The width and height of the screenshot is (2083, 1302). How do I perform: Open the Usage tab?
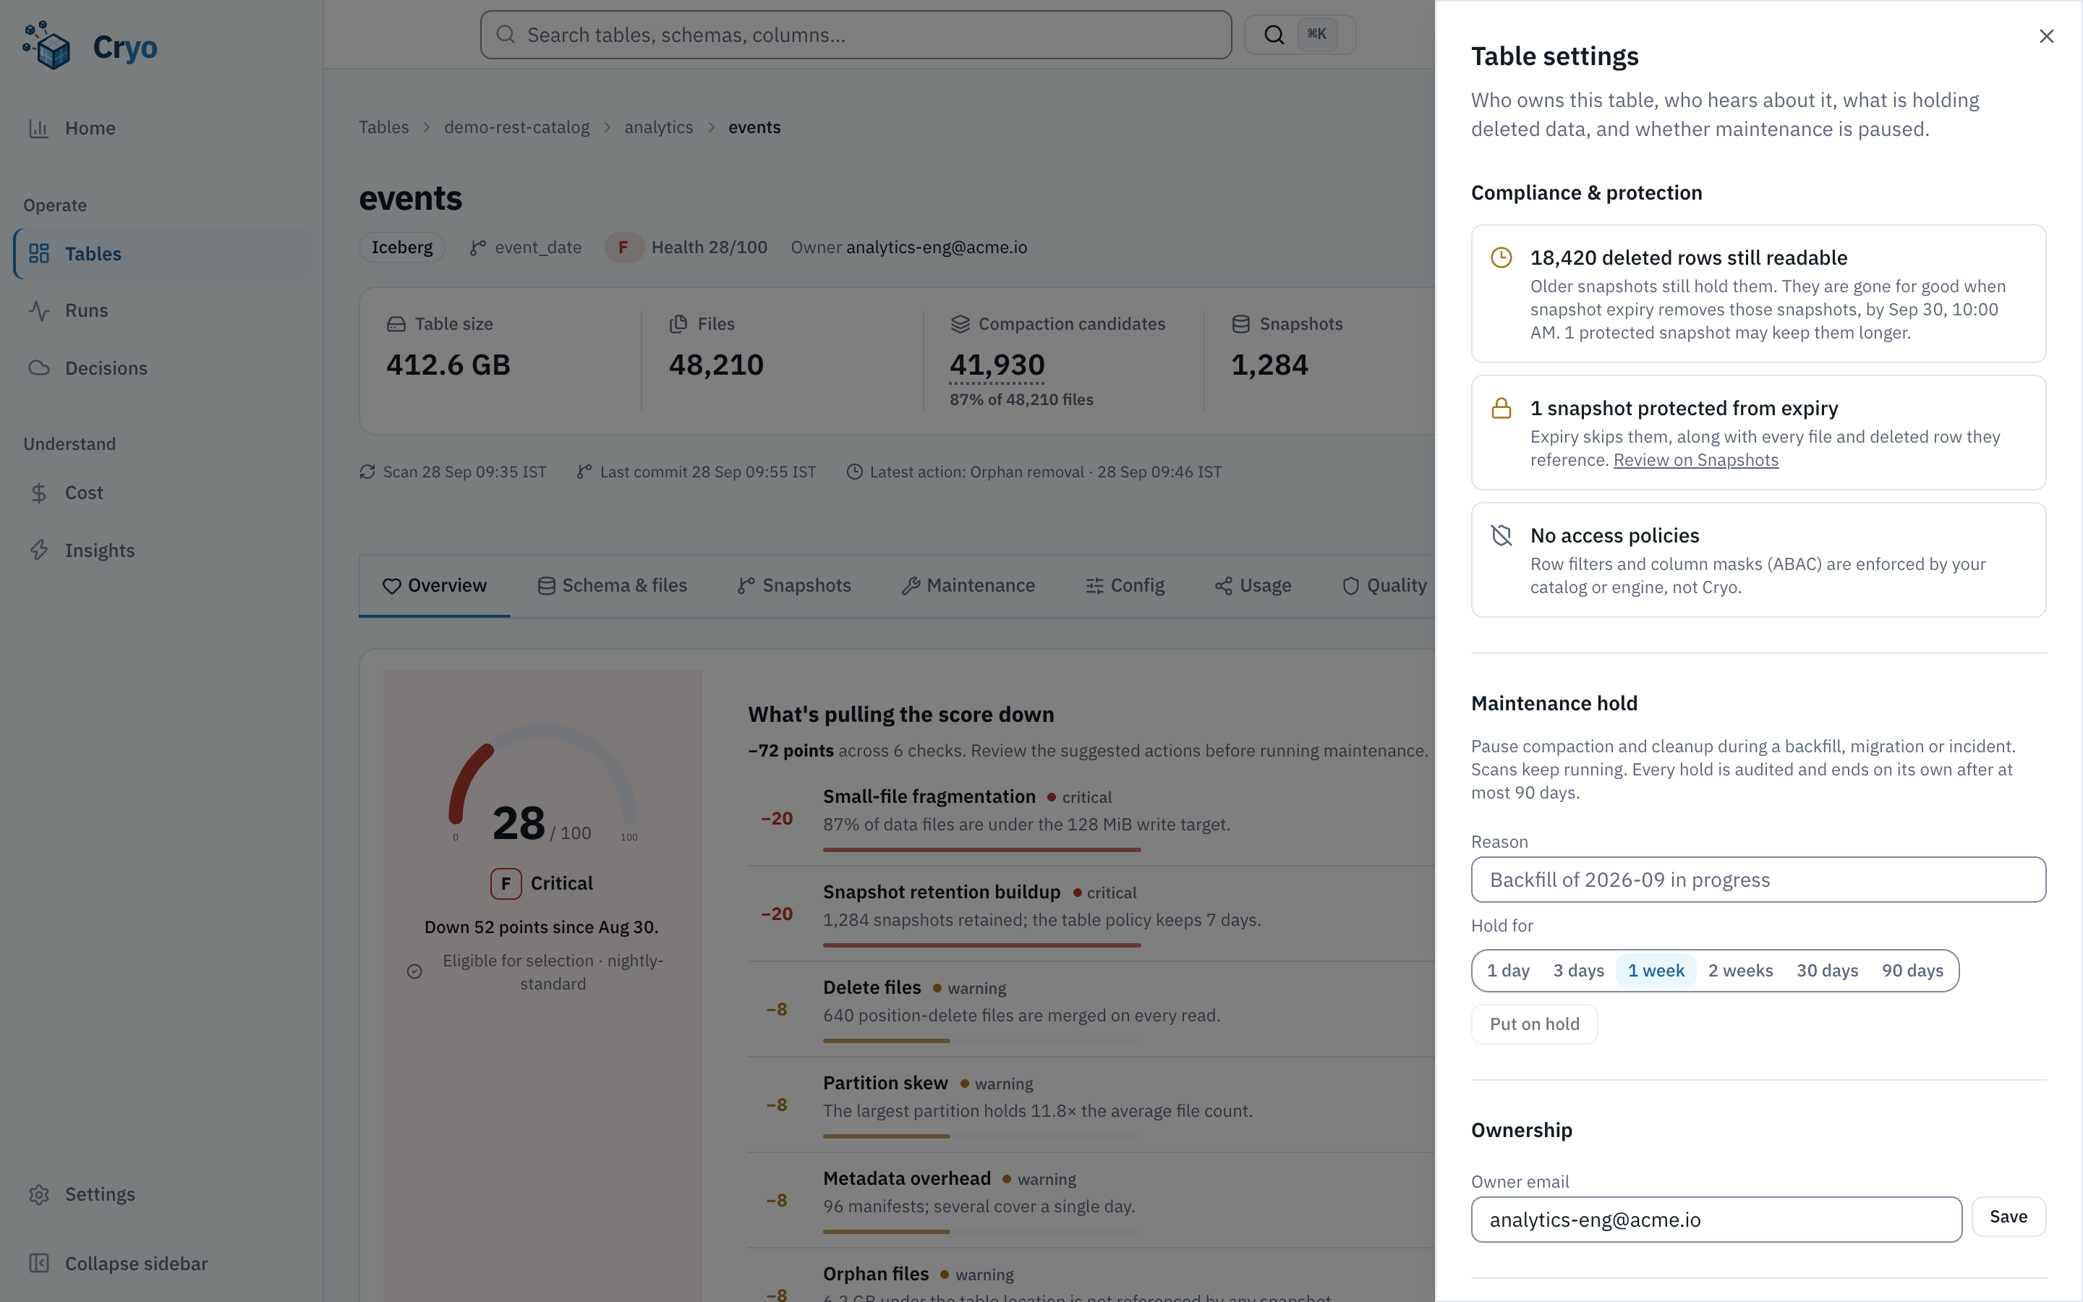point(1253,586)
